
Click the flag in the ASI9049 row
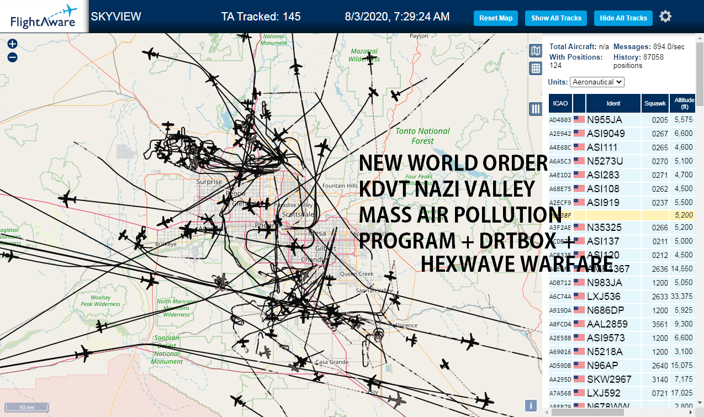[579, 133]
